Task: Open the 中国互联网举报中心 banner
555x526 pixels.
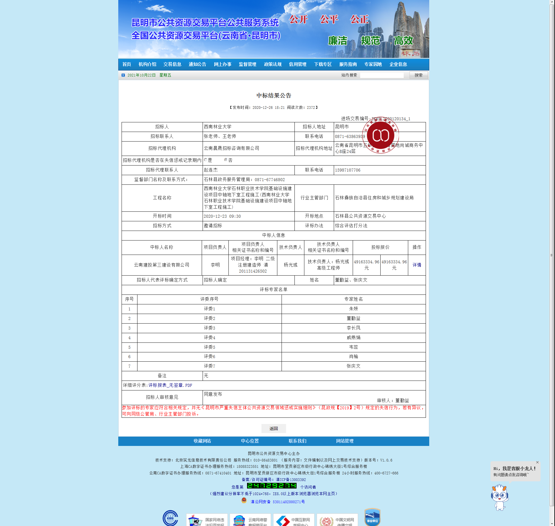Action: click(294, 520)
